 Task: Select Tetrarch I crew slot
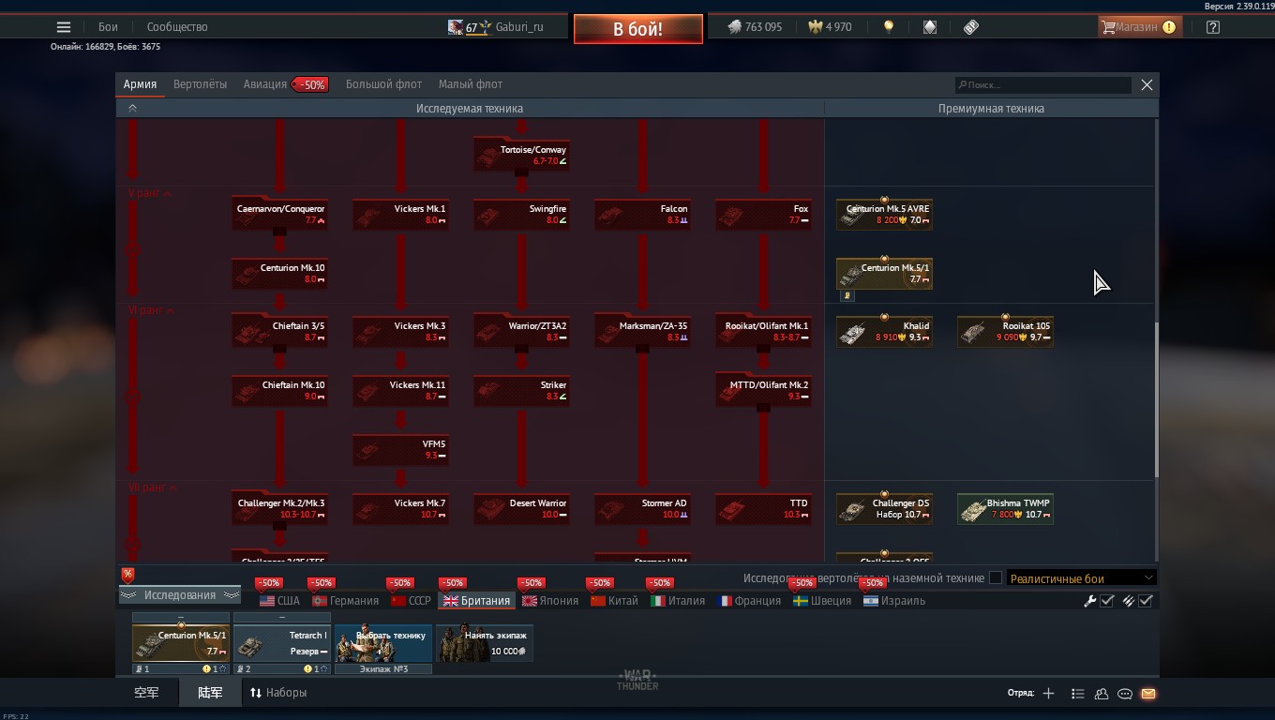(x=281, y=644)
